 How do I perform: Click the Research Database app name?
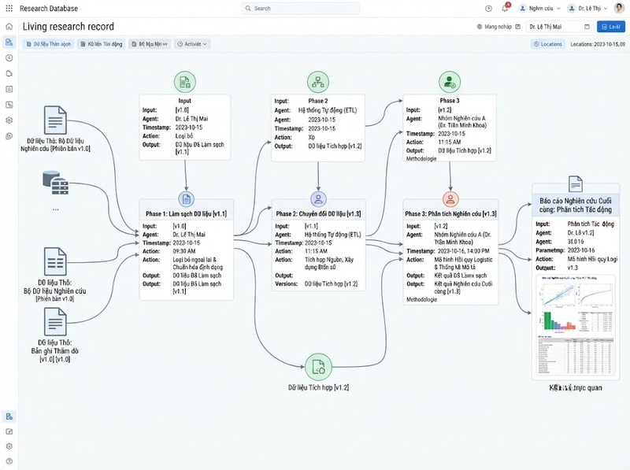pos(49,9)
